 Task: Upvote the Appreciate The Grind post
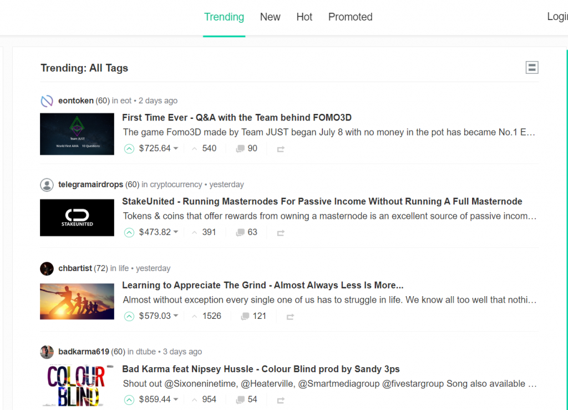(129, 317)
